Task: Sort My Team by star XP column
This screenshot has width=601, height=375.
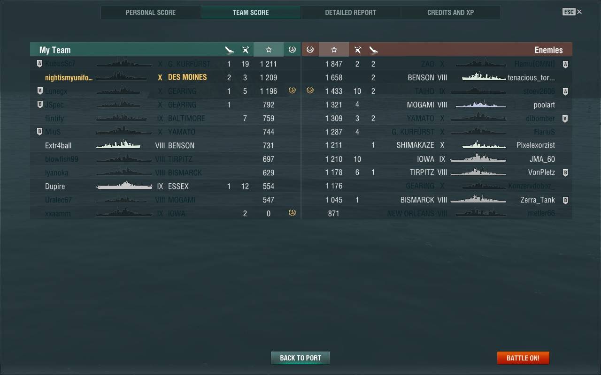Action: (269, 50)
